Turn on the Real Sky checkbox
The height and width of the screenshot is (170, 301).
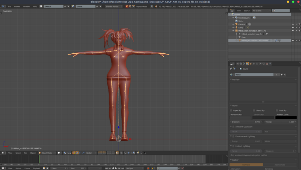pyautogui.click(x=277, y=110)
